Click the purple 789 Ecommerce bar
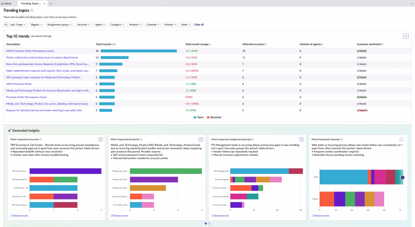Screen dimensions: 415x227 click(x=65, y=171)
